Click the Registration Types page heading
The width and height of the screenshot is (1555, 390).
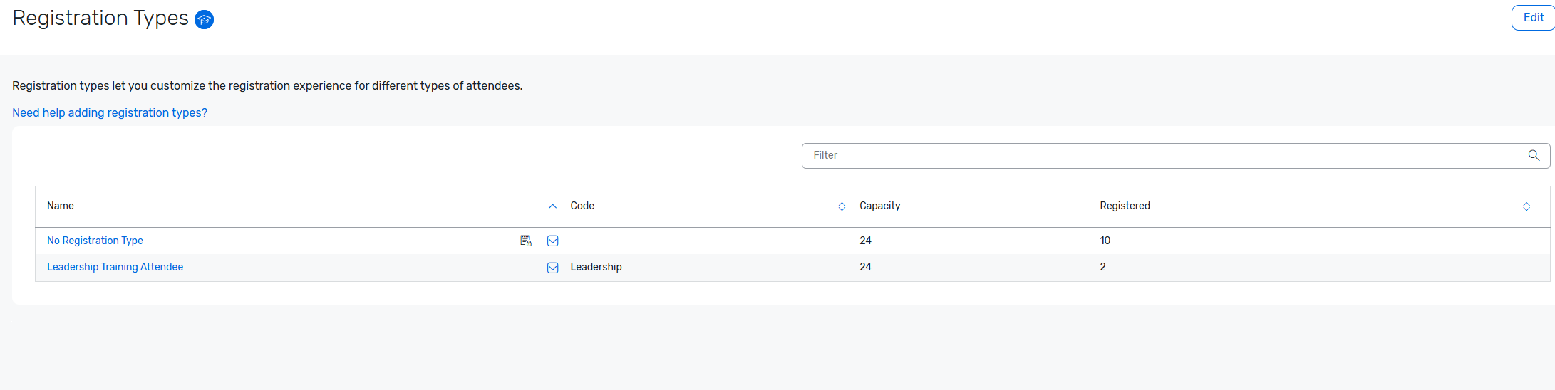100,18
